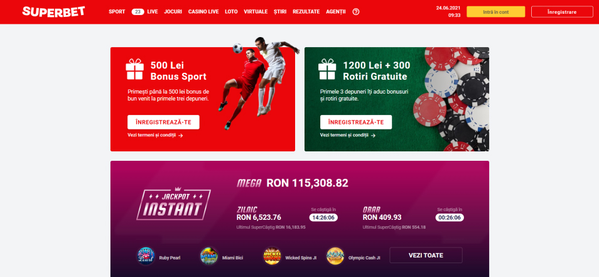
Task: Open the Miami Bici game icon
Action: pyautogui.click(x=209, y=256)
